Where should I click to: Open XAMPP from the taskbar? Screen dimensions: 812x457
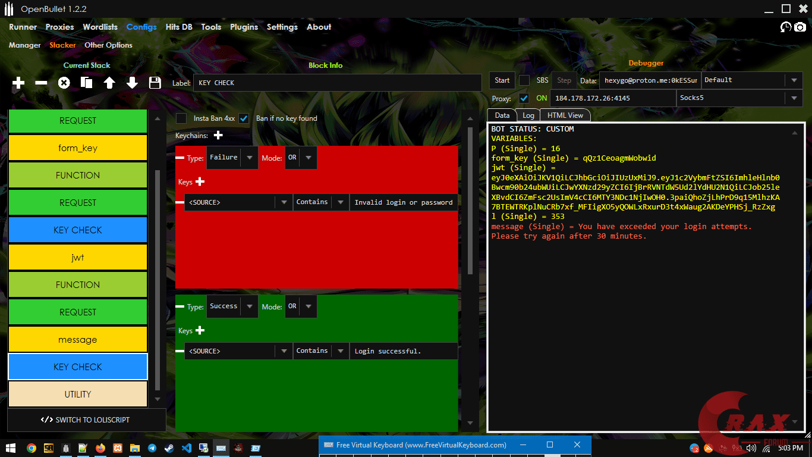click(x=118, y=448)
